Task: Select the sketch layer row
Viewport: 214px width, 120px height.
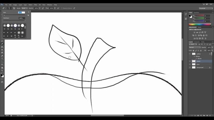Action: (200, 61)
